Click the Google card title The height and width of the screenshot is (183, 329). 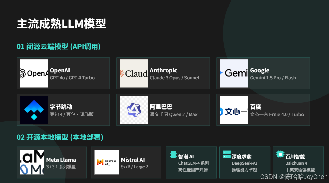click(260, 71)
